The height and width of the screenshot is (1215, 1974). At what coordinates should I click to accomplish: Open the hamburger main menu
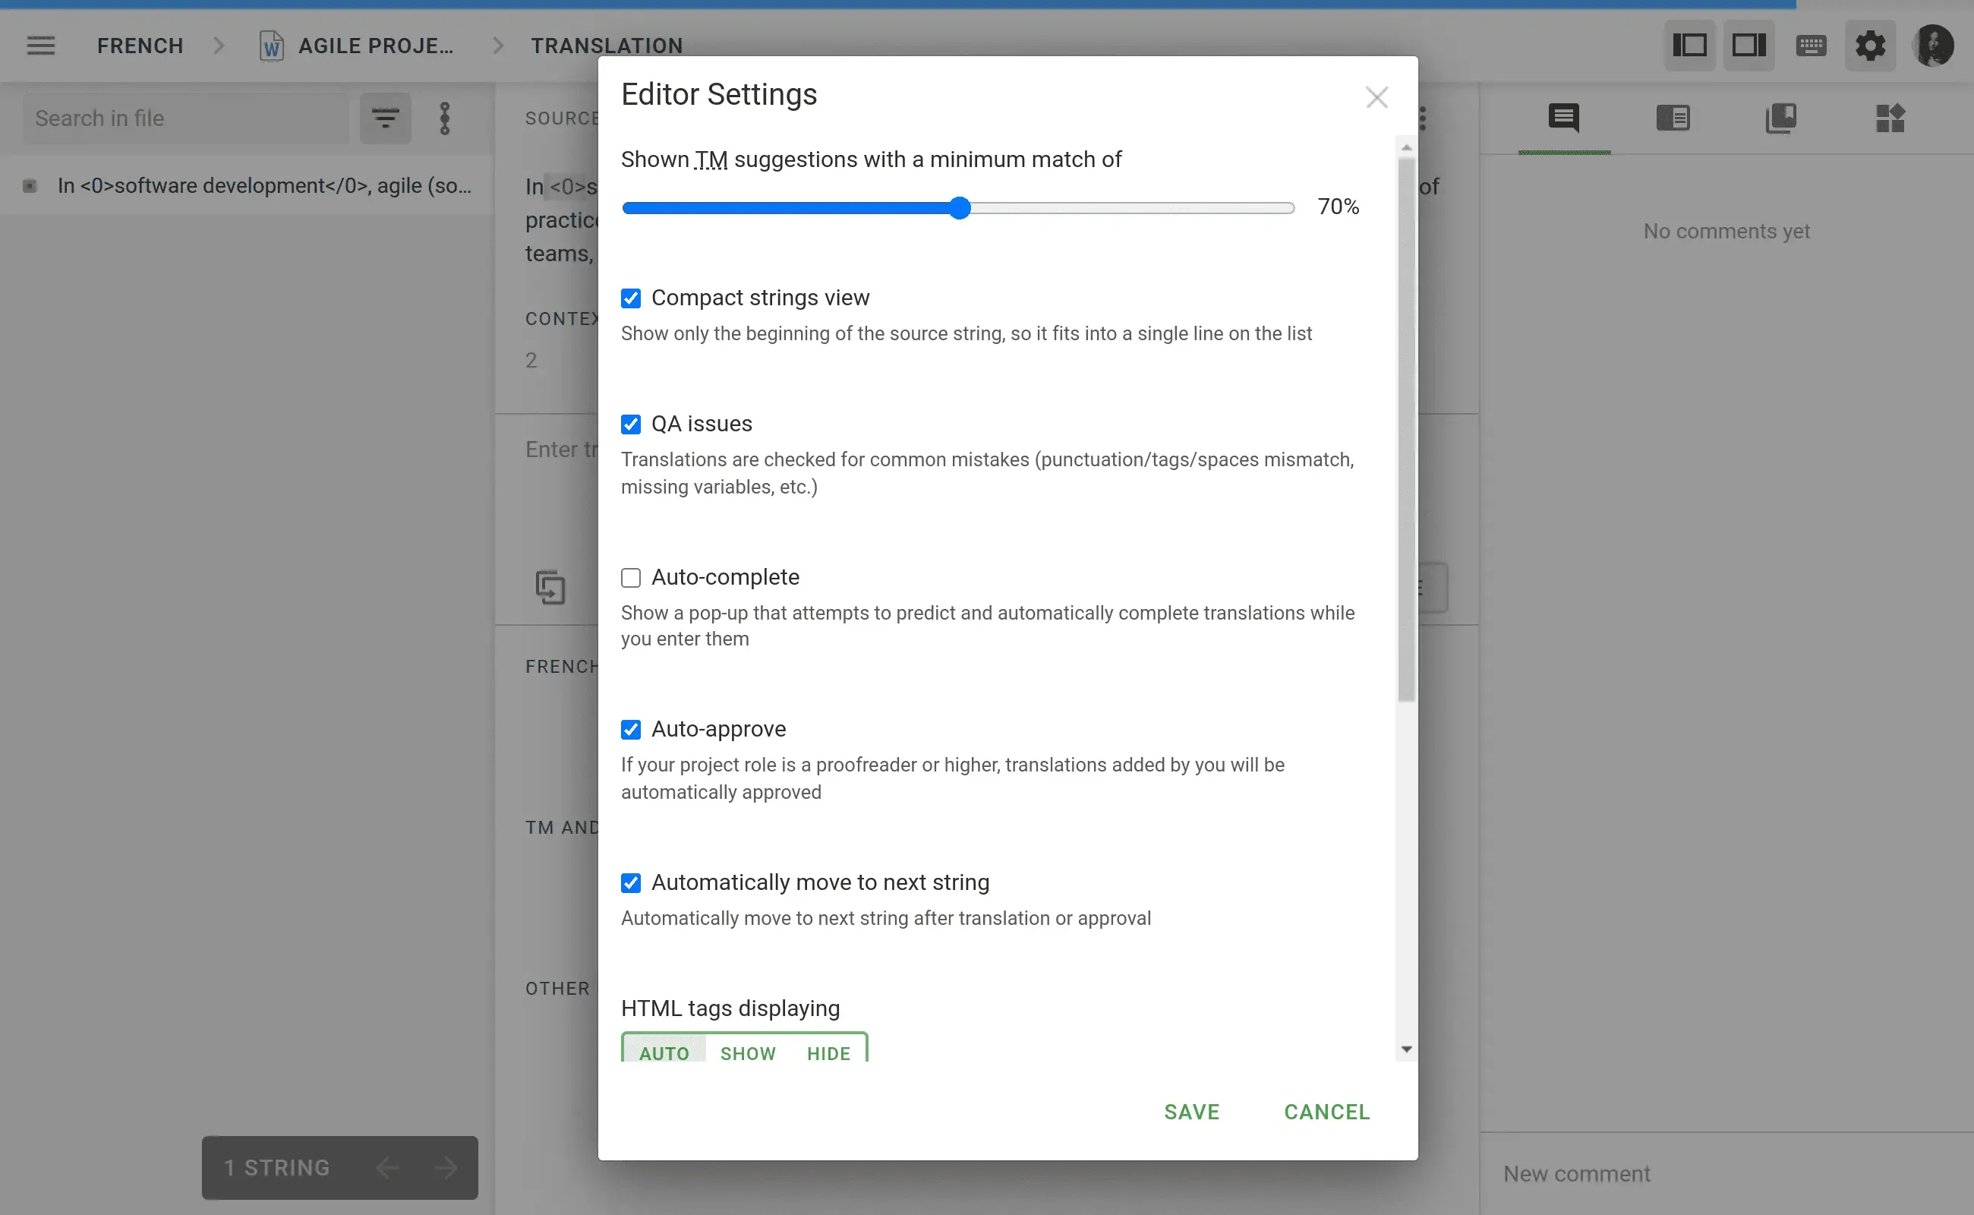[x=41, y=46]
